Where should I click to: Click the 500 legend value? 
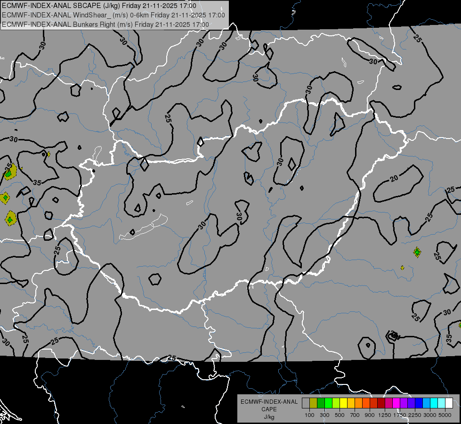tap(340, 415)
